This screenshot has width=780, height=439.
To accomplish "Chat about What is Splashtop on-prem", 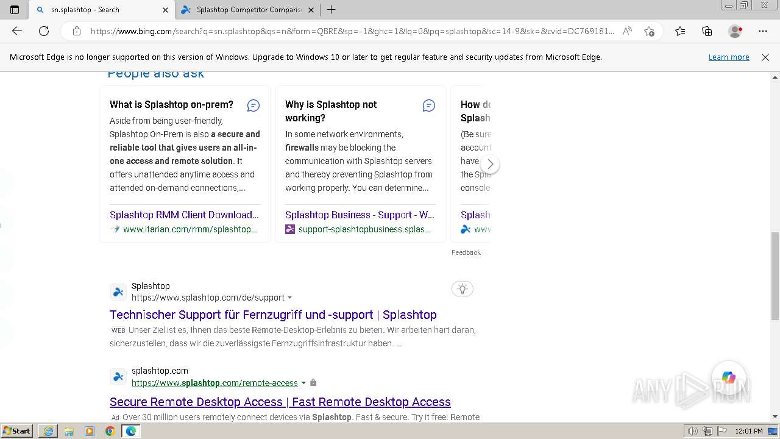I will [x=253, y=105].
